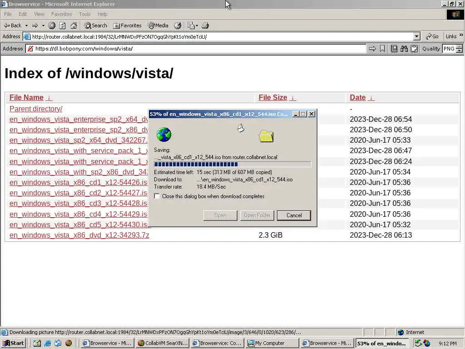Click the Browservice framed page icon

click(x=394, y=49)
